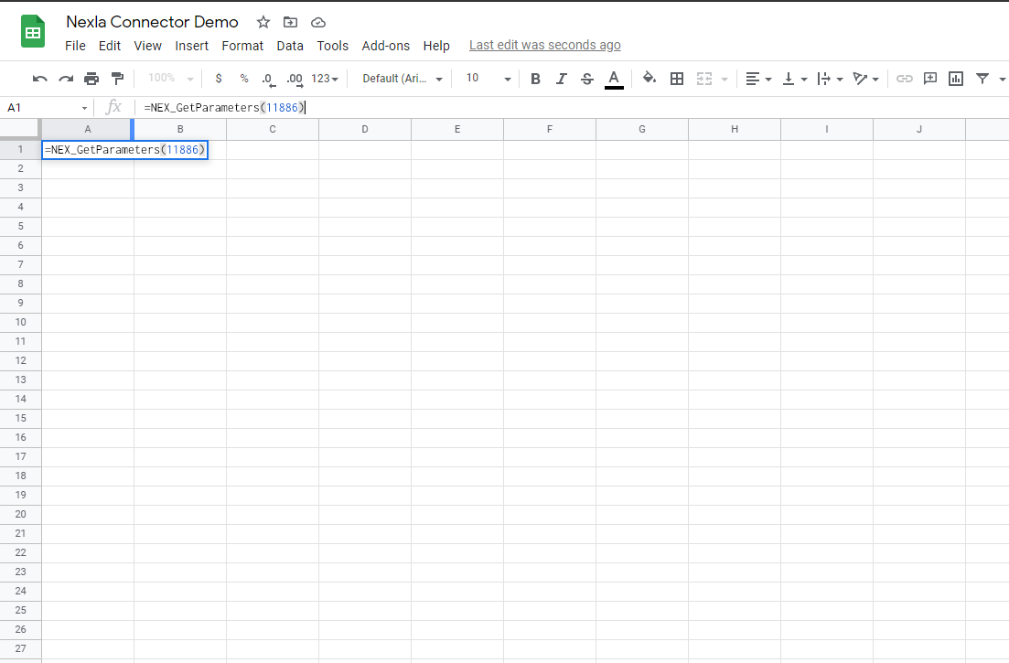Open the Edit menu
Viewport: 1009px width, 663px height.
pos(110,46)
